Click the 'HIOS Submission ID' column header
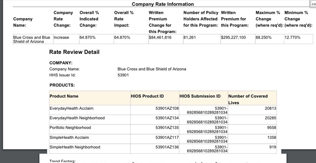The width and height of the screenshot is (316, 163). (200, 96)
